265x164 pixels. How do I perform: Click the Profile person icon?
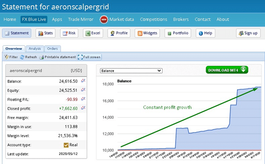click(x=113, y=33)
